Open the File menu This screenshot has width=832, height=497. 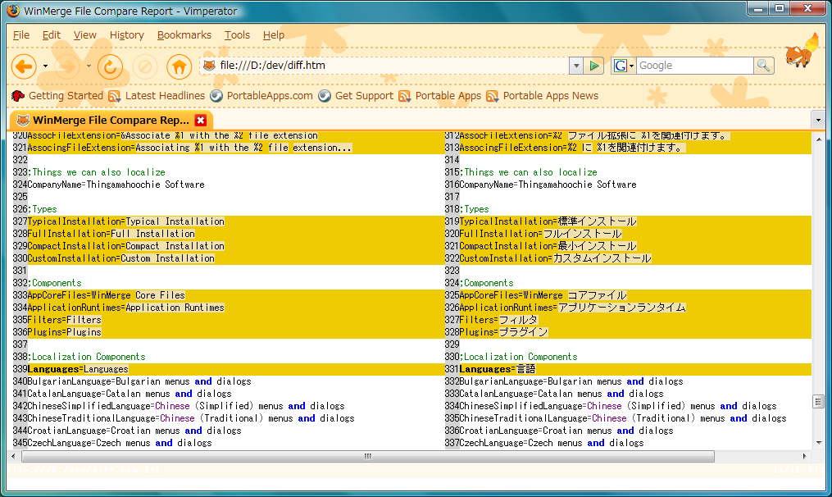[21, 35]
